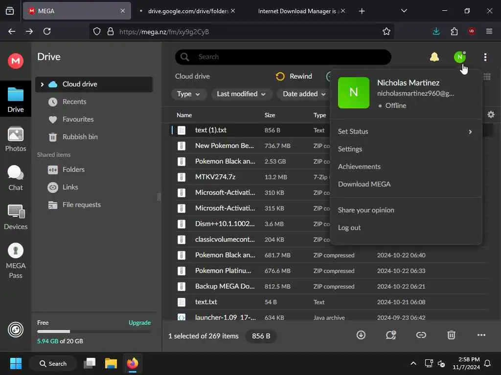The image size is (501, 375).
Task: Open column settings gear icon
Action: [491, 114]
